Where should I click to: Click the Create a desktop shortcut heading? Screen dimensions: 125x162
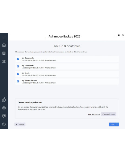pyautogui.click(x=30, y=102)
